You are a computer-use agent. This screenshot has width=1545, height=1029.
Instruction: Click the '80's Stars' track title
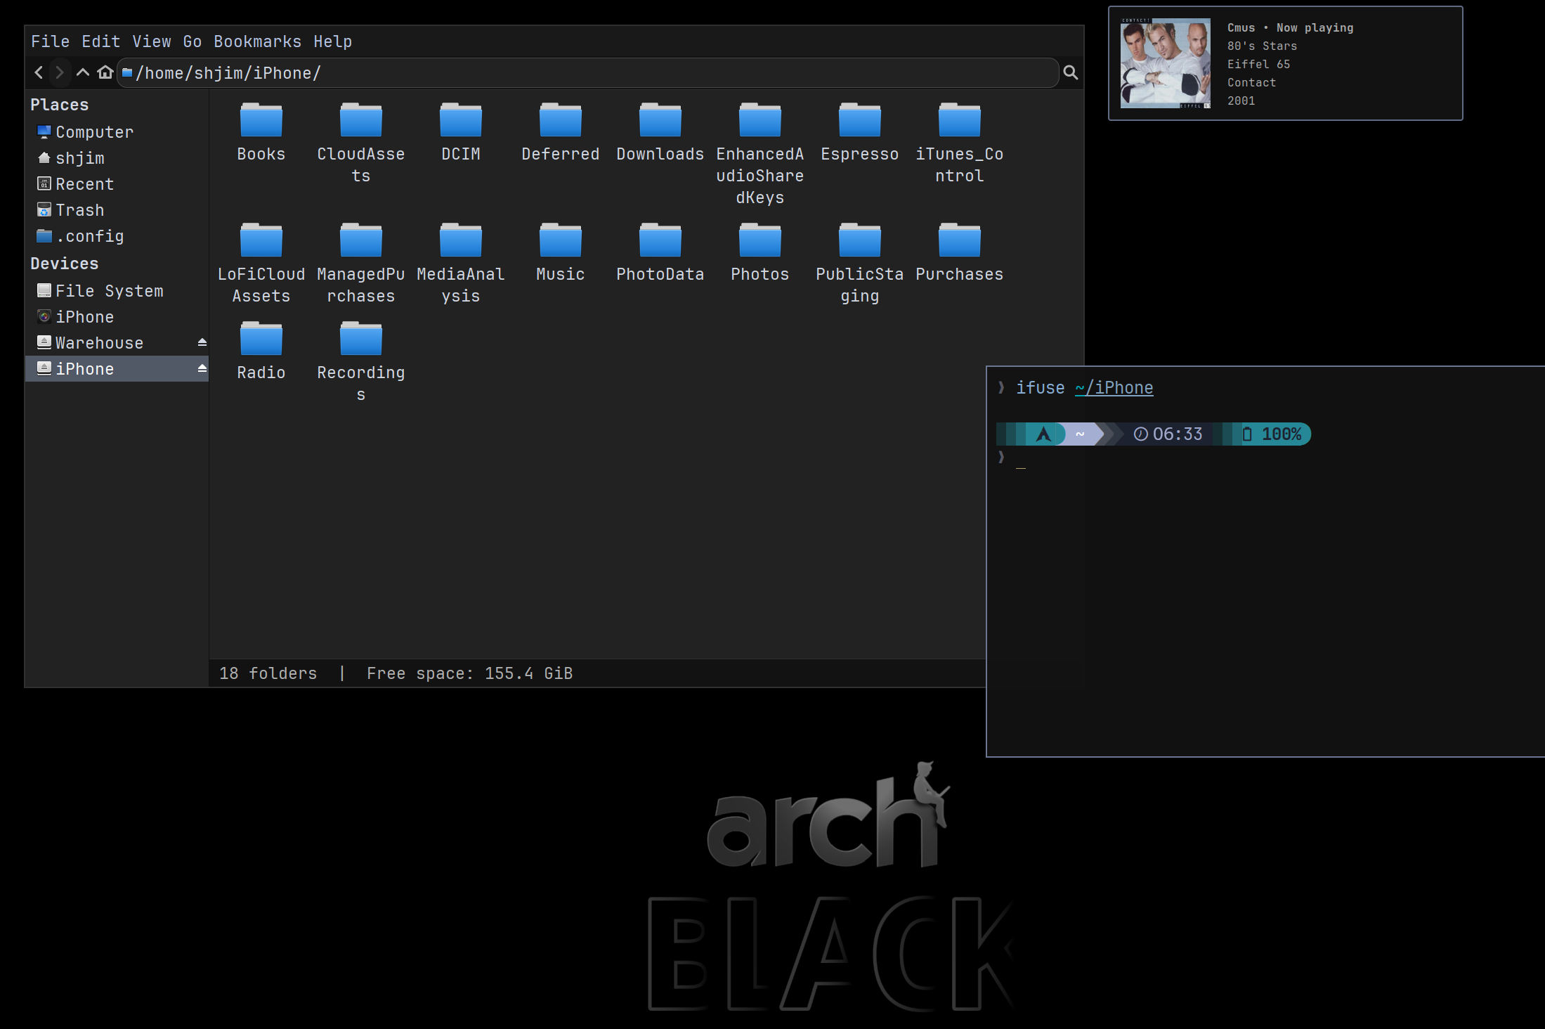1262,46
